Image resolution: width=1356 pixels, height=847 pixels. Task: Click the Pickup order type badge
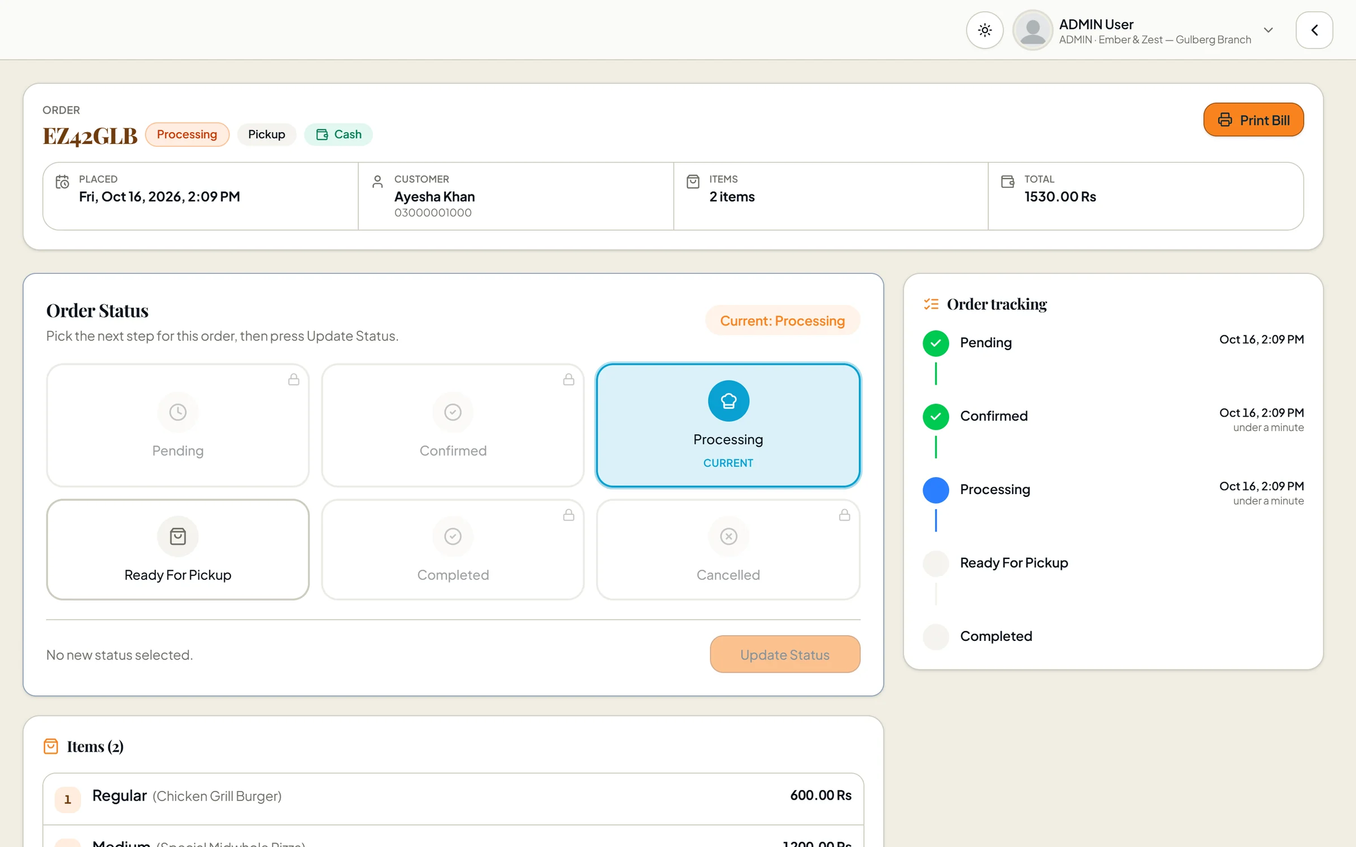point(267,134)
